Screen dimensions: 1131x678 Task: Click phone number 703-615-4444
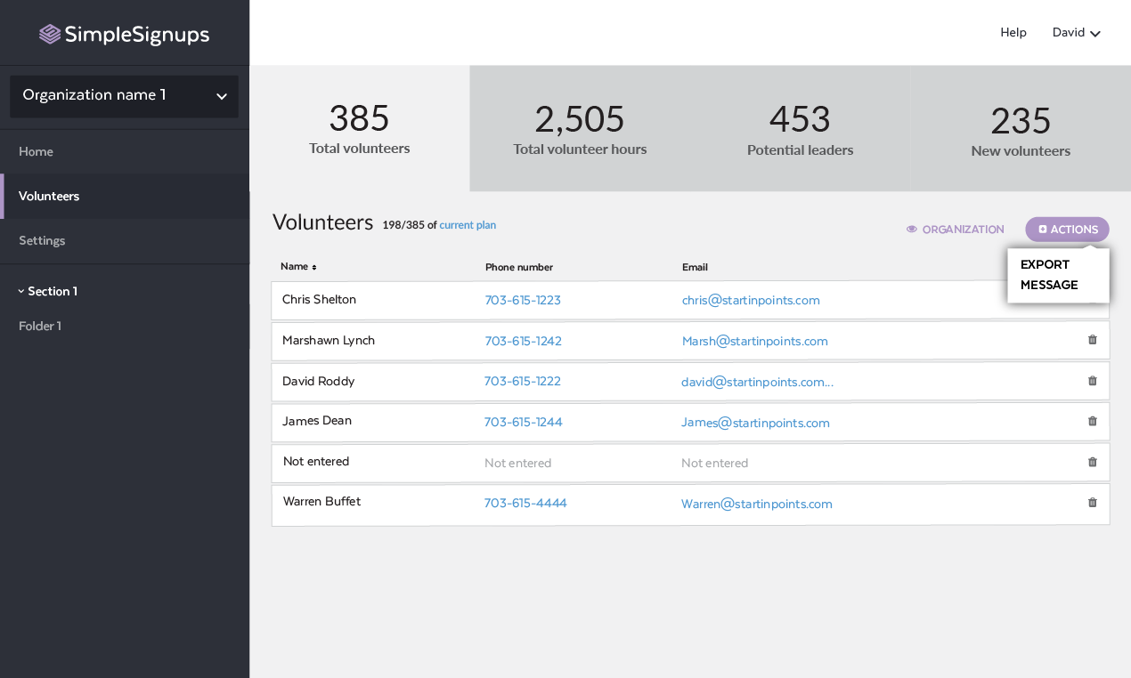click(x=525, y=503)
